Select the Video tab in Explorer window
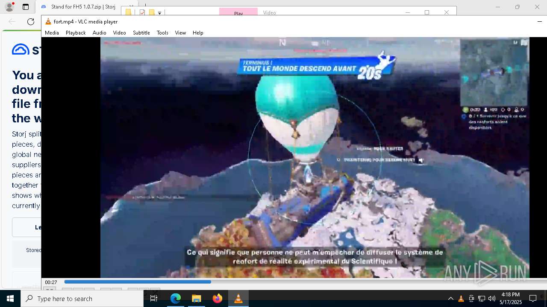The height and width of the screenshot is (307, 547). coord(269,13)
